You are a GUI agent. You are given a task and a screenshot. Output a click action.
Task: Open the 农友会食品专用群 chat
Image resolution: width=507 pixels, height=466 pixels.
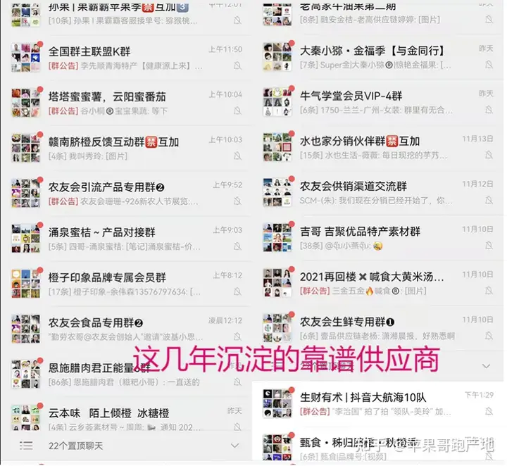coord(127,329)
